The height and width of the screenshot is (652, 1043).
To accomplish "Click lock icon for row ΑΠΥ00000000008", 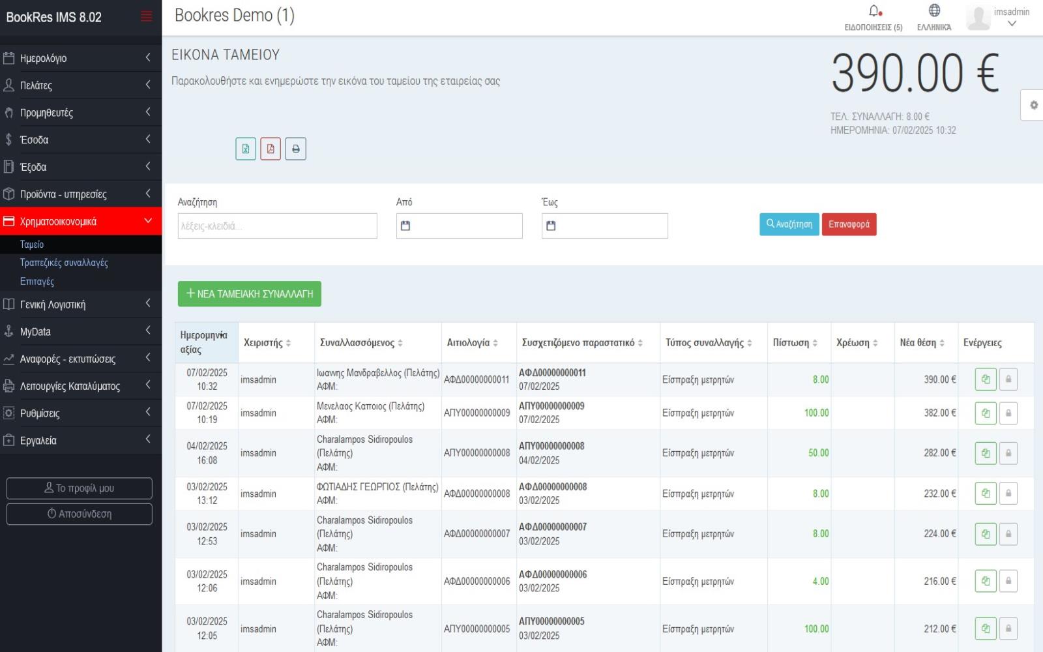I will [1008, 453].
